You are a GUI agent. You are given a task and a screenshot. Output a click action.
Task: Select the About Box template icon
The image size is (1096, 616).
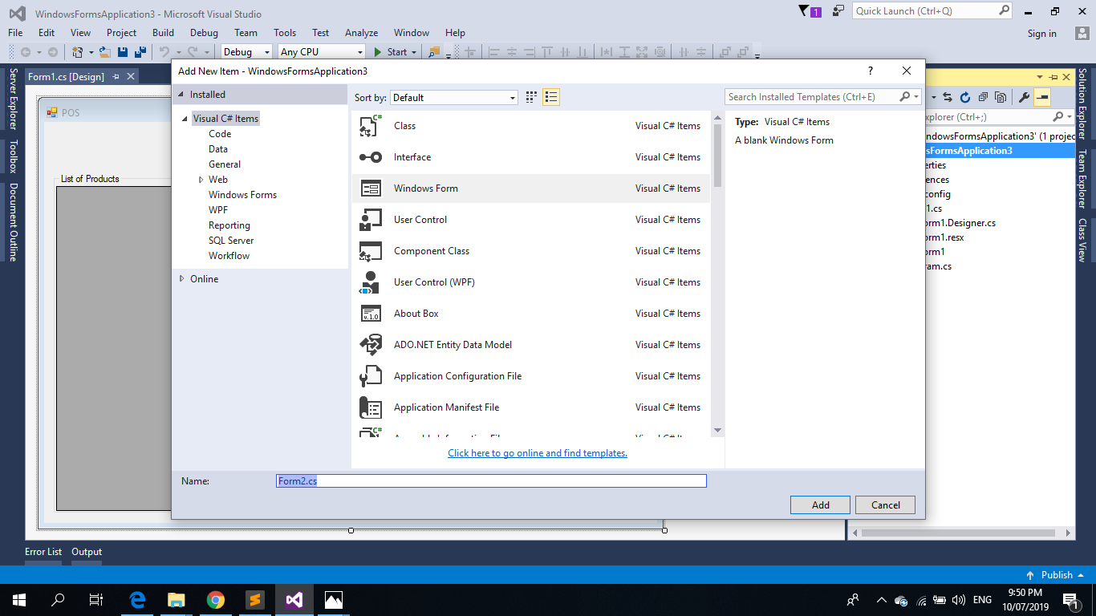pyautogui.click(x=371, y=314)
